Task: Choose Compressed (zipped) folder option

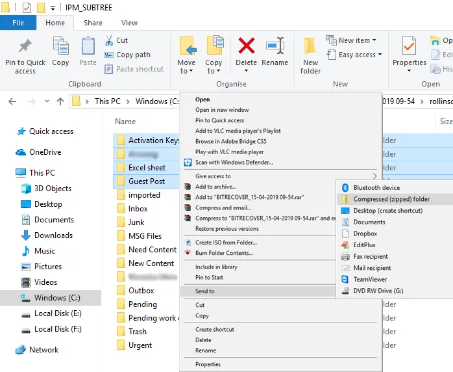Action: click(x=391, y=199)
